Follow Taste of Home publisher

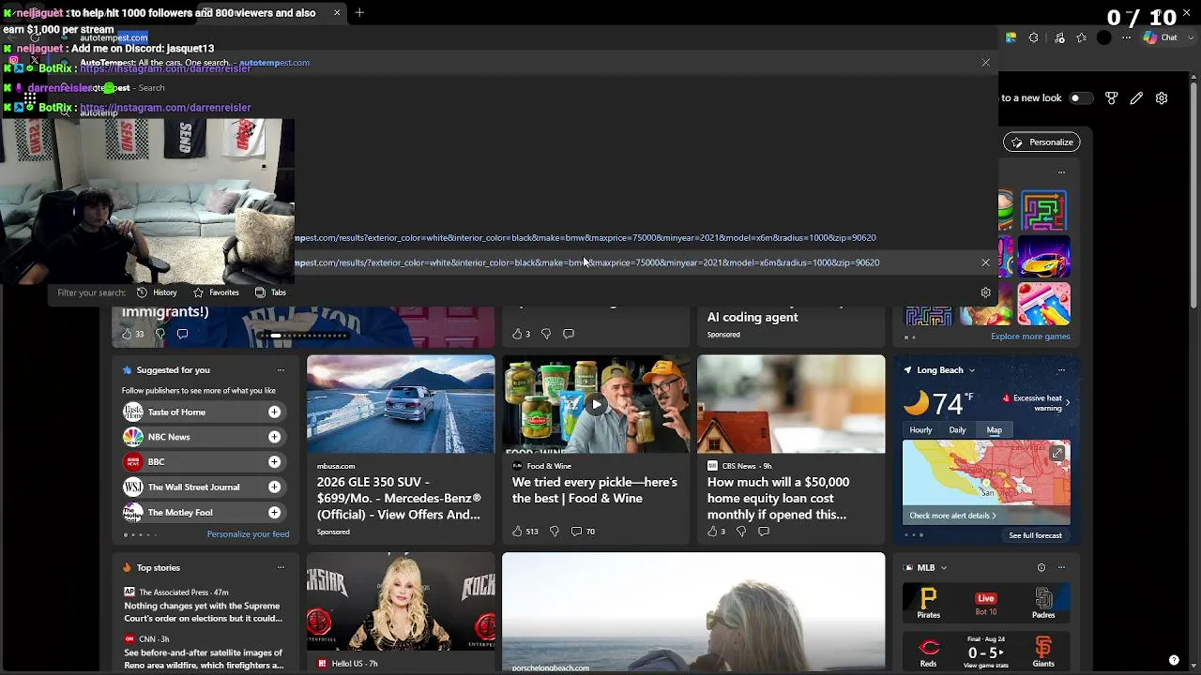[274, 412]
